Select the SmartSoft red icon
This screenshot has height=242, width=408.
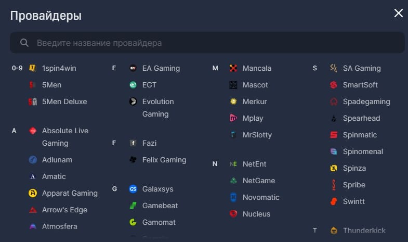[x=334, y=85]
